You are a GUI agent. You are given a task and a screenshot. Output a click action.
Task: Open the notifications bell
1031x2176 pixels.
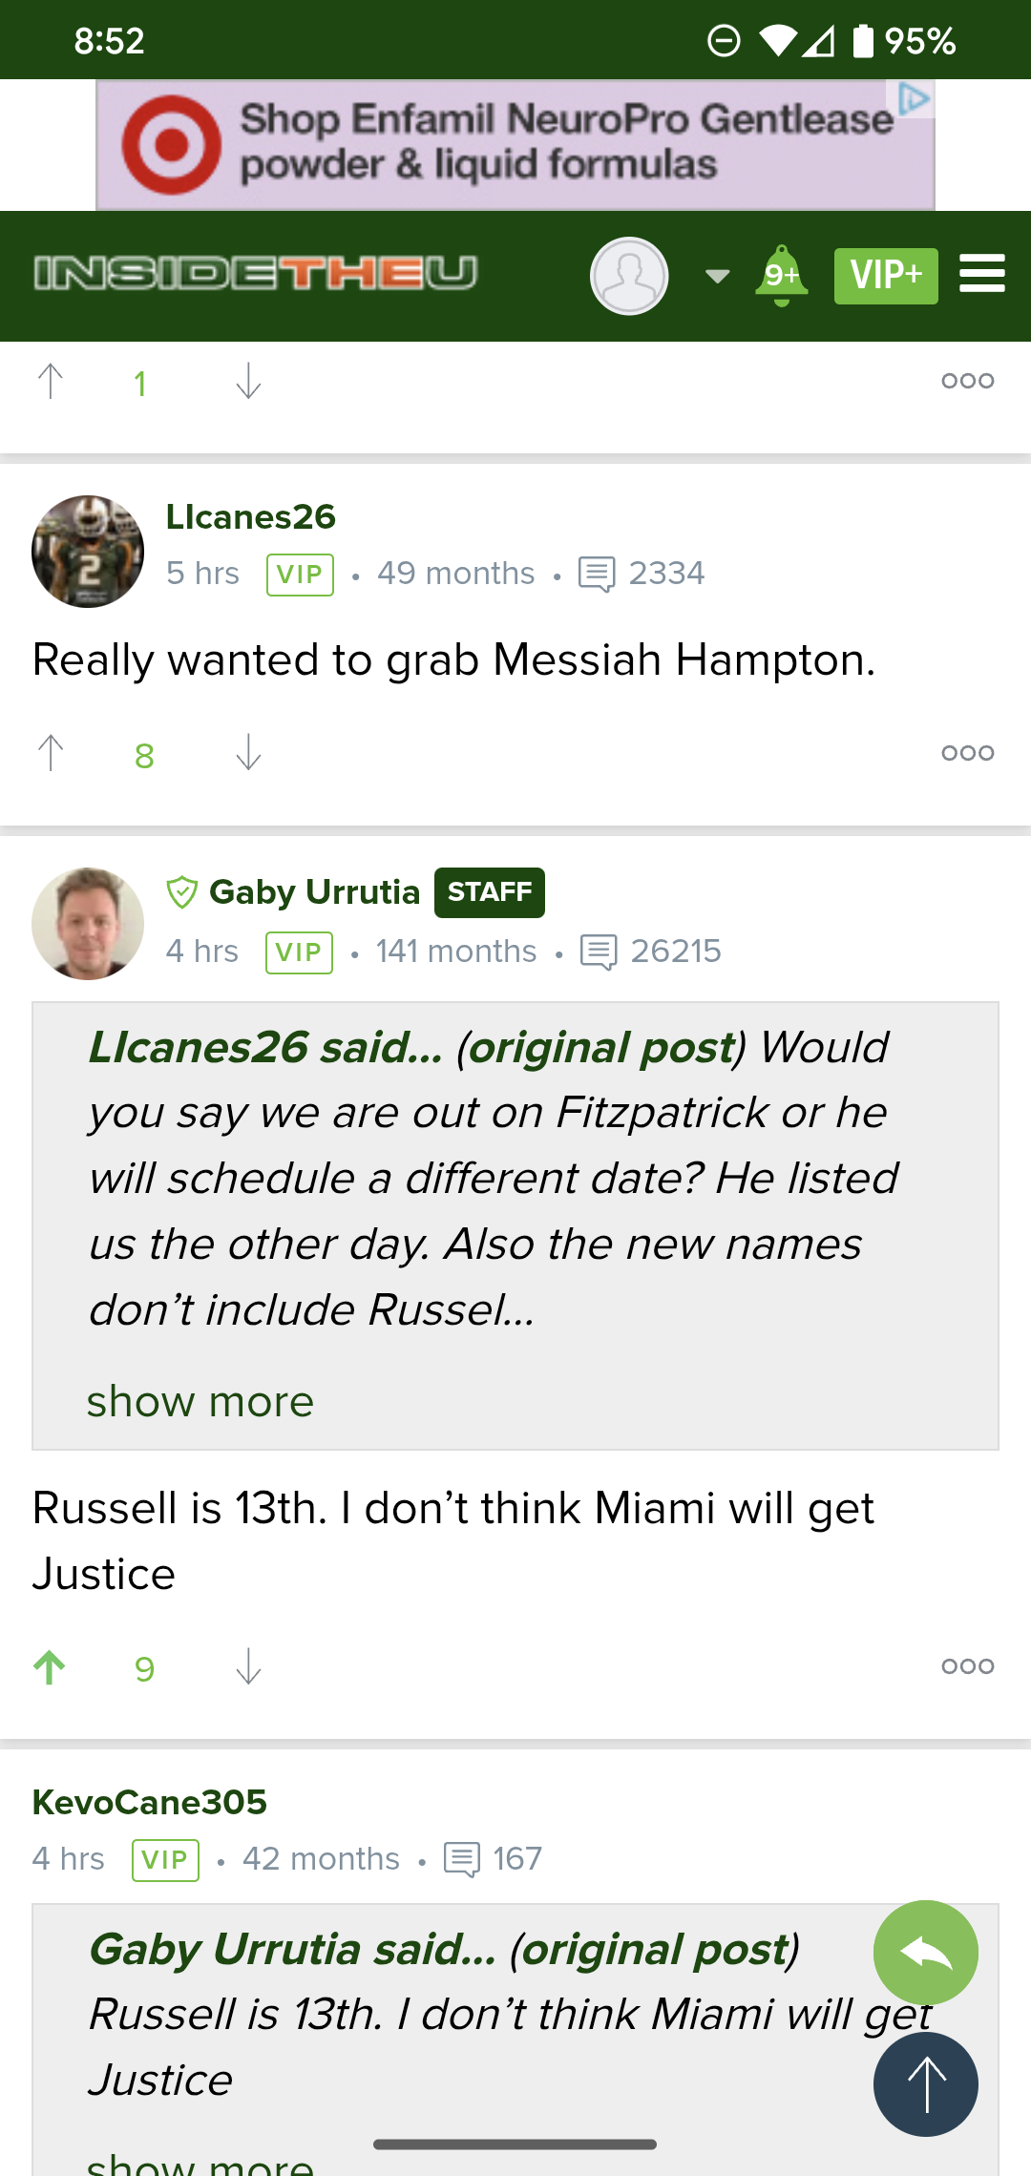(x=781, y=275)
